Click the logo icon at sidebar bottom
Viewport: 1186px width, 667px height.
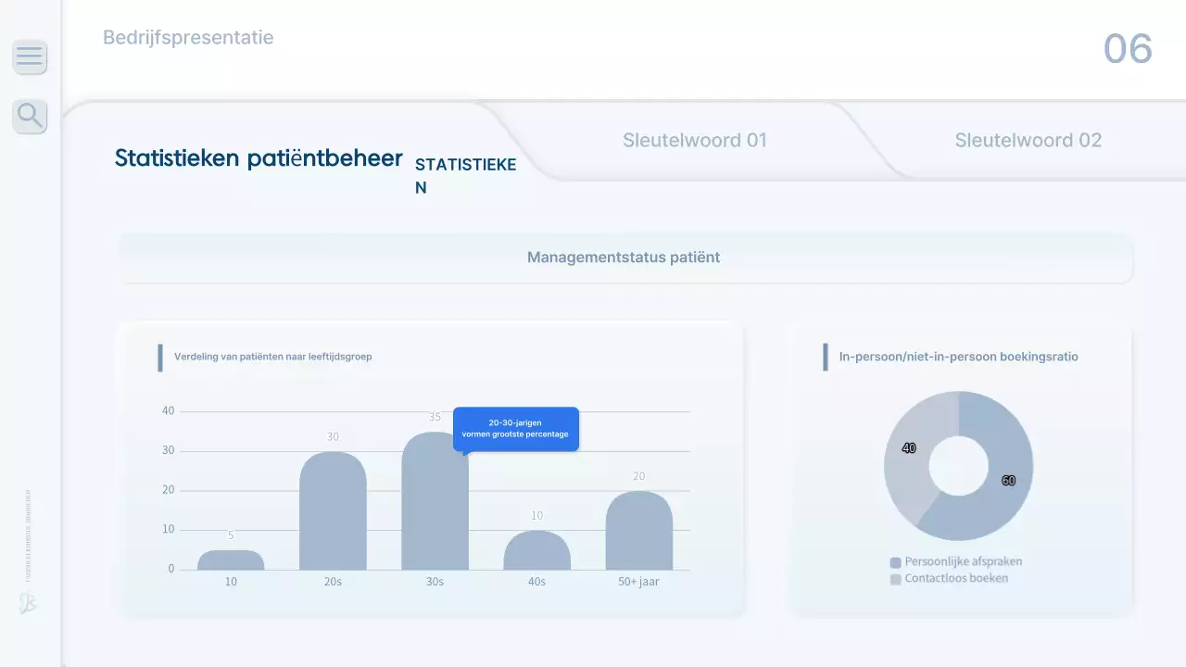(28, 603)
